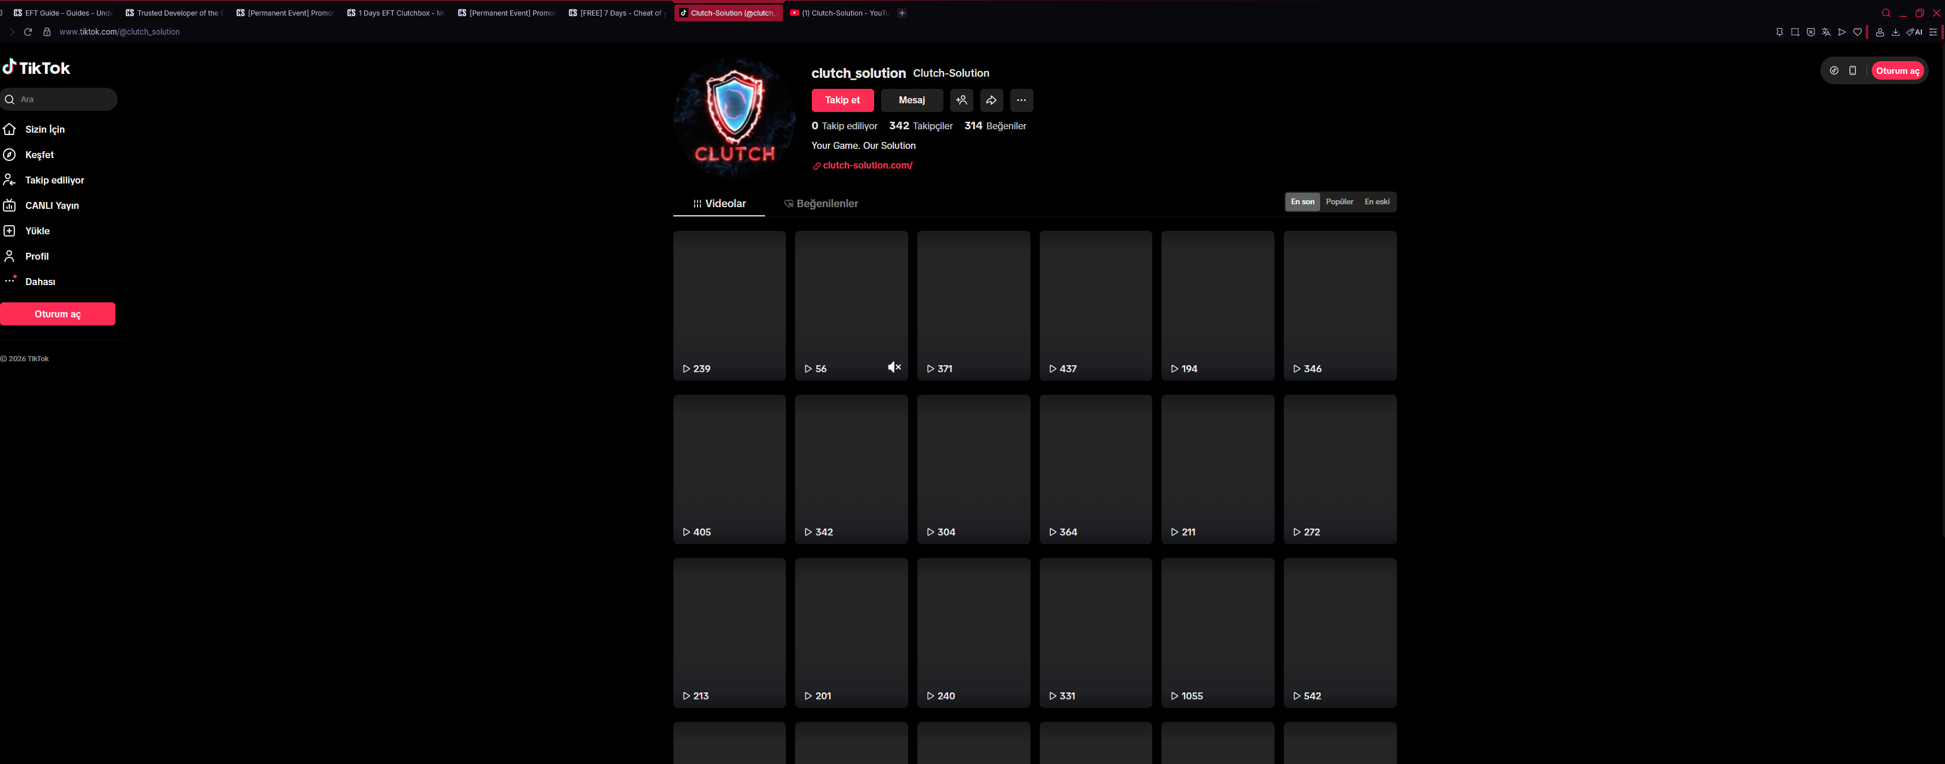Open the video with 1055 views
Viewport: 1945px width, 764px height.
coord(1218,632)
